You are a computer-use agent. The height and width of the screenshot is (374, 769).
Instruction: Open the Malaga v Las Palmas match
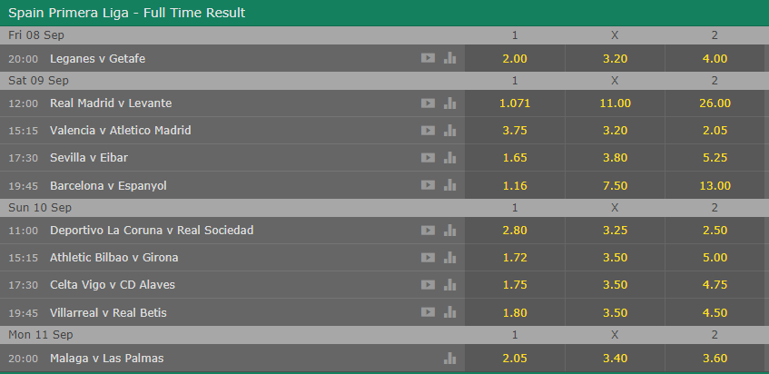click(107, 359)
